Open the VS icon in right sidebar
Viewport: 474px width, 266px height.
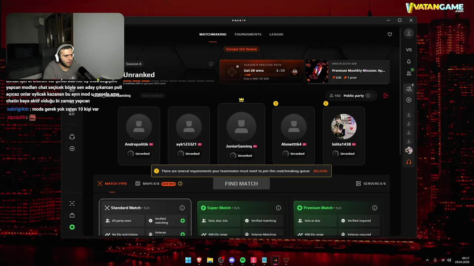tap(409, 50)
